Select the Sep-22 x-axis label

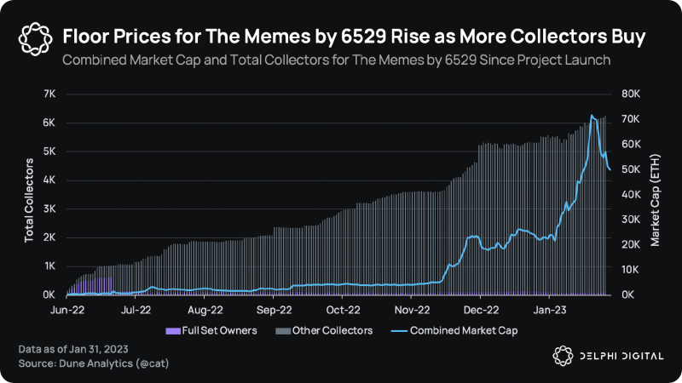[x=274, y=310]
